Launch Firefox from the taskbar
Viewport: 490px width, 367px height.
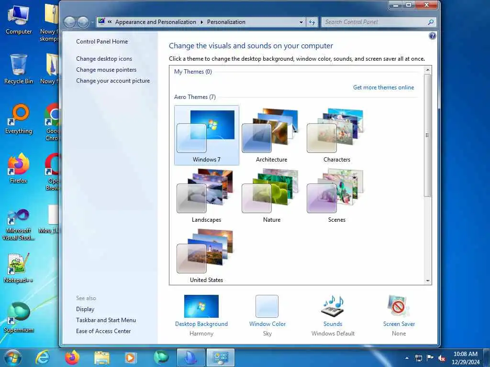pyautogui.click(x=72, y=357)
